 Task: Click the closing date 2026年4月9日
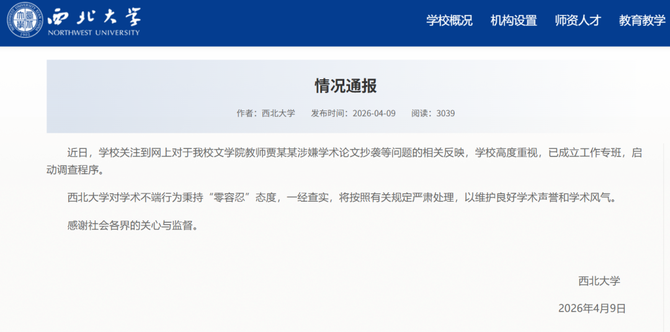click(592, 308)
